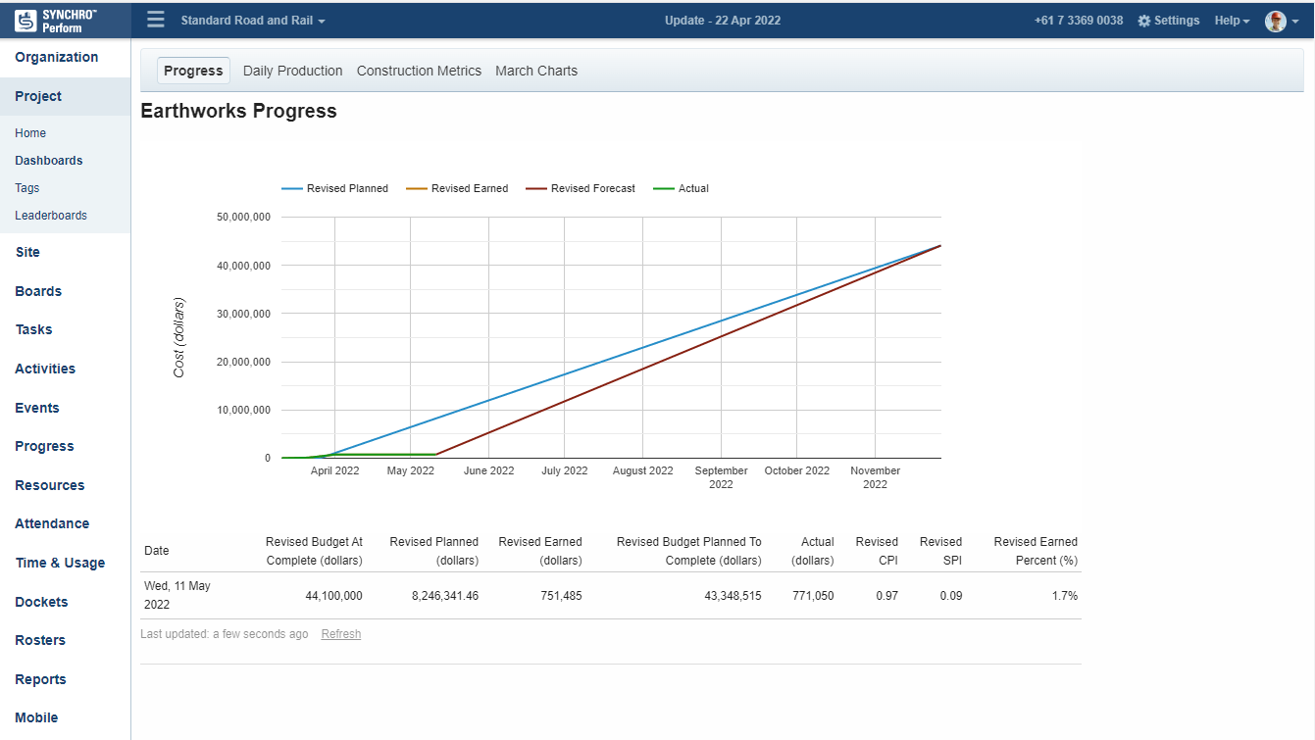Toggle the Actual legend series
The width and height of the screenshot is (1315, 740).
click(682, 188)
